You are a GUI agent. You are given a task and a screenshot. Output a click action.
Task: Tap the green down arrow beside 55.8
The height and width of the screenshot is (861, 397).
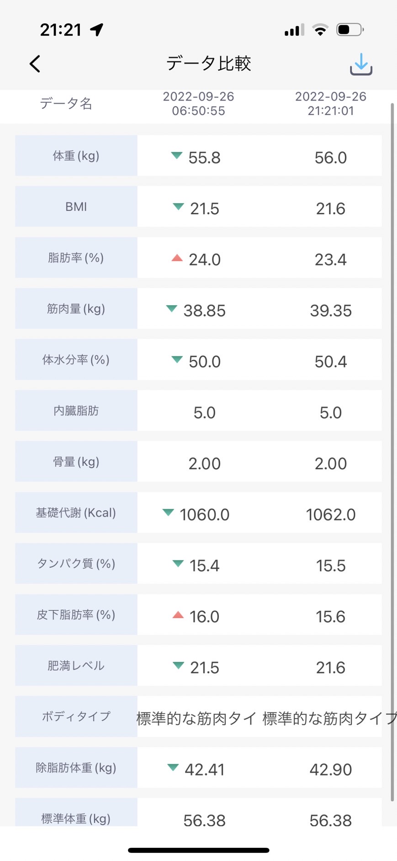point(176,155)
